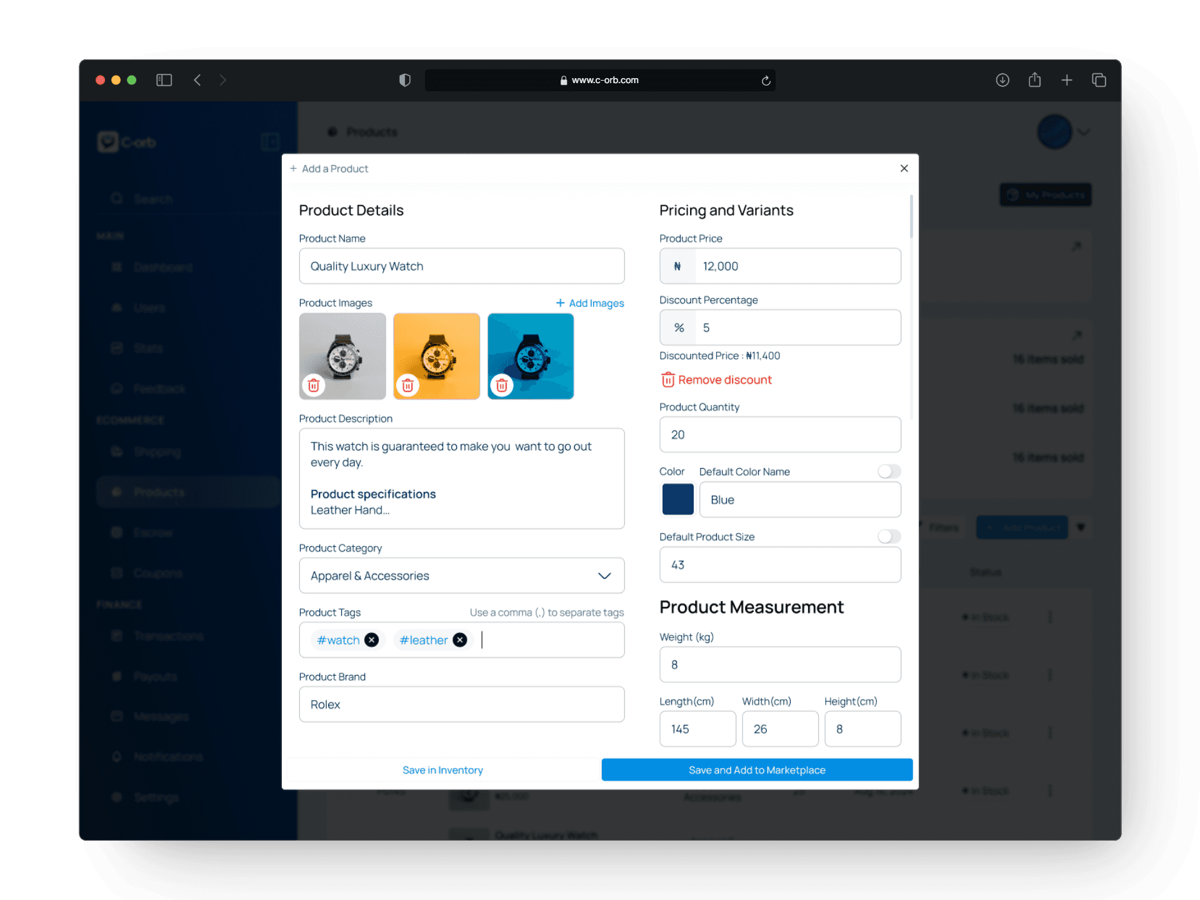Open the browser share icon
This screenshot has width=1200, height=900.
click(1034, 80)
